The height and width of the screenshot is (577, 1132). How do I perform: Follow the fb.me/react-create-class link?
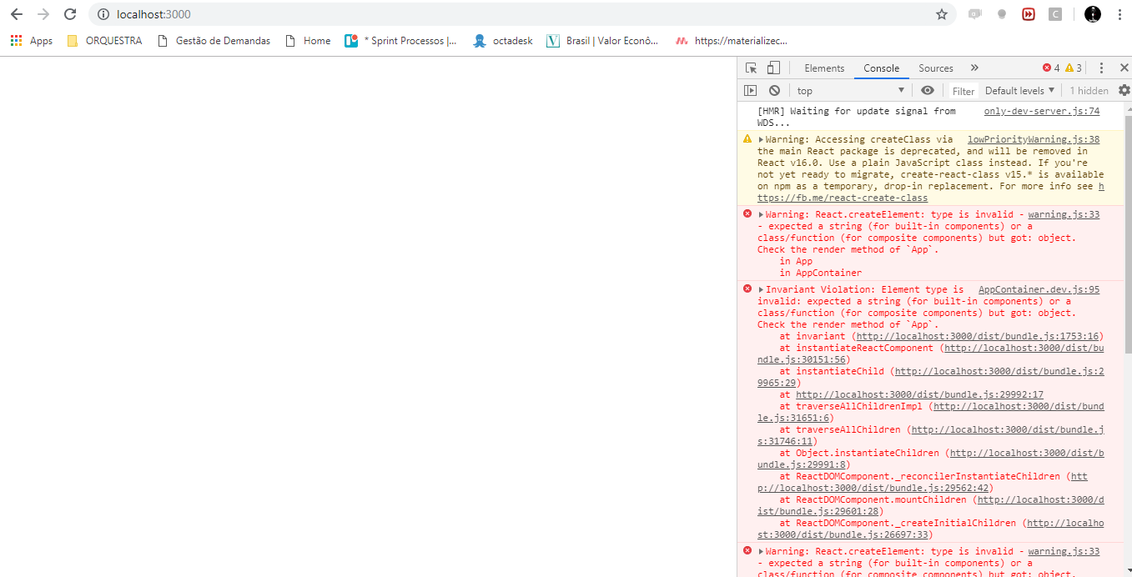point(842,197)
